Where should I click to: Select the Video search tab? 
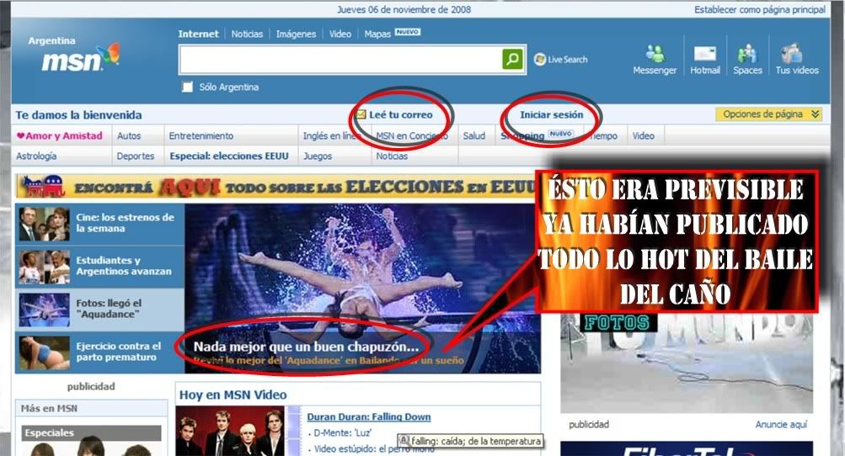(340, 34)
